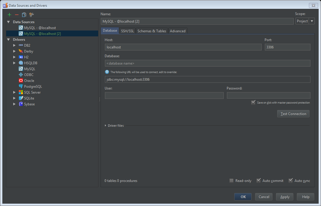The height and width of the screenshot is (206, 321).
Task: Close the Data Sources and Drivers dialog
Action: click(x=313, y=5)
